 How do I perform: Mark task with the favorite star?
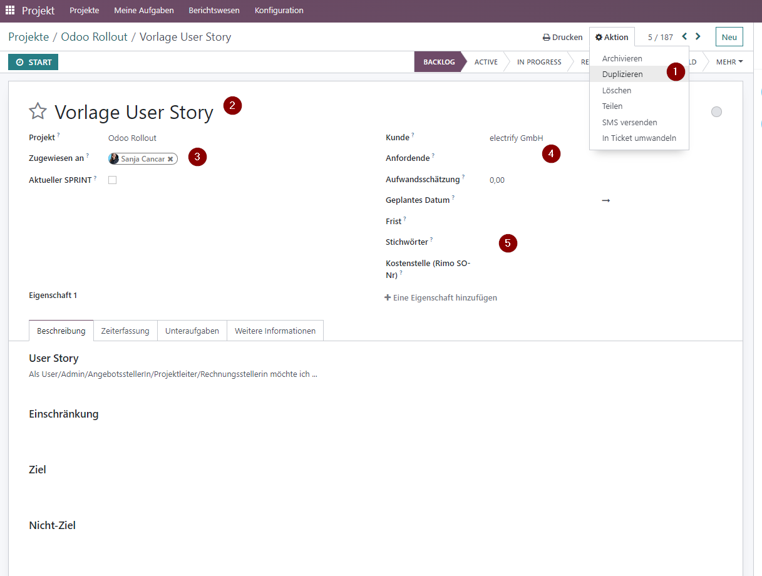(x=38, y=112)
